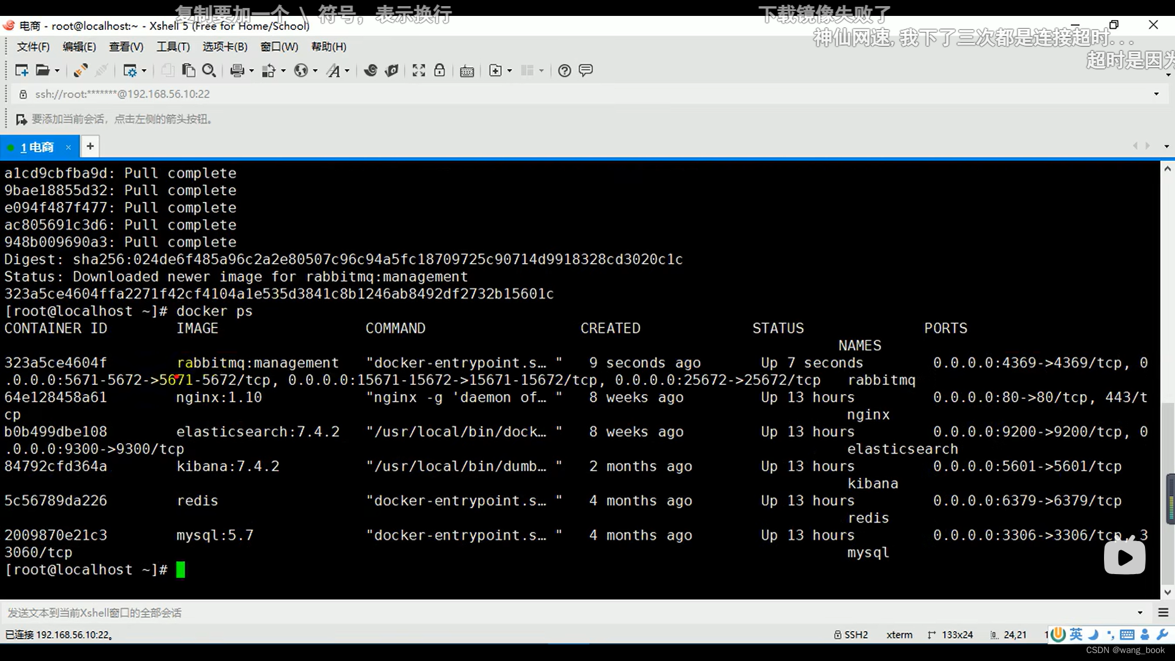Toggle full screen mode icon
Viewport: 1175px width, 661px height.
419,70
